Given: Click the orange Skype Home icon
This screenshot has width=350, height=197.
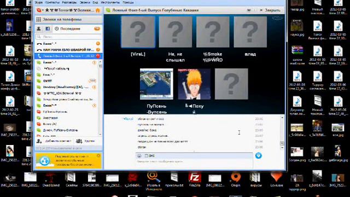Looking at the screenshot, I should pyautogui.click(x=98, y=10).
